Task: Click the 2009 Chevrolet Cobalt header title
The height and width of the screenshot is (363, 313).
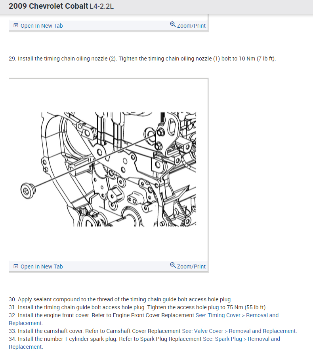Action: pyautogui.click(x=48, y=6)
